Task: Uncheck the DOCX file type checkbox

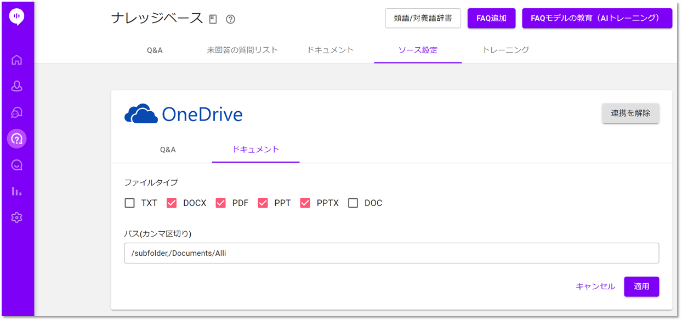Action: click(172, 203)
